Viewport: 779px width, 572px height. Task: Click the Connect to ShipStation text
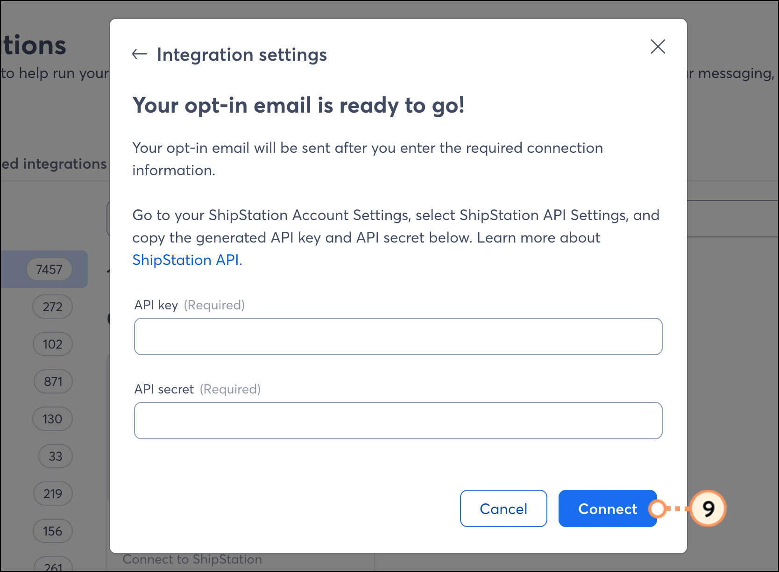[x=192, y=559]
